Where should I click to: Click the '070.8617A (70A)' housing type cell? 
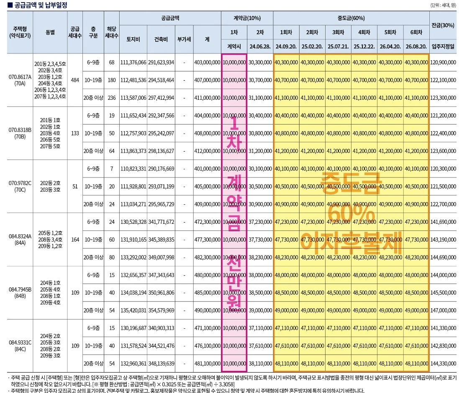click(x=20, y=80)
